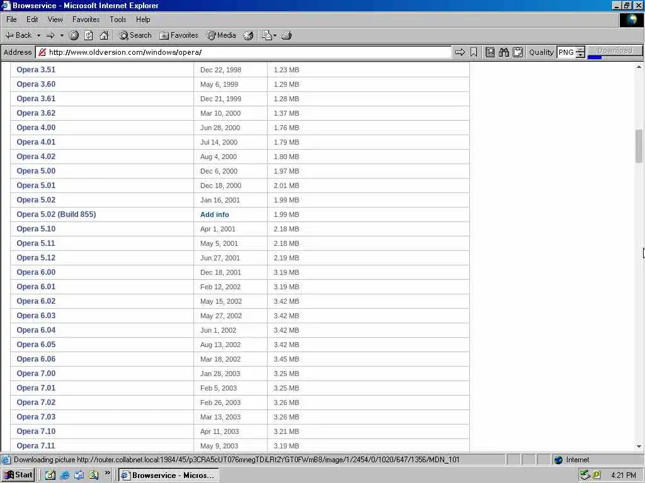Click the bookmark icon beside address bar
Screen dimensions: 645x483
(x=474, y=52)
